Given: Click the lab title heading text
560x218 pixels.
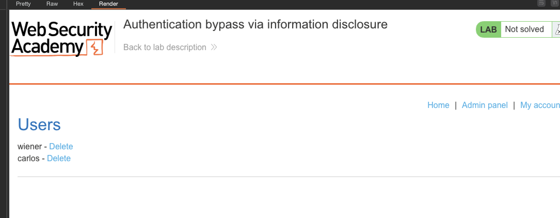Looking at the screenshot, I should point(255,25).
